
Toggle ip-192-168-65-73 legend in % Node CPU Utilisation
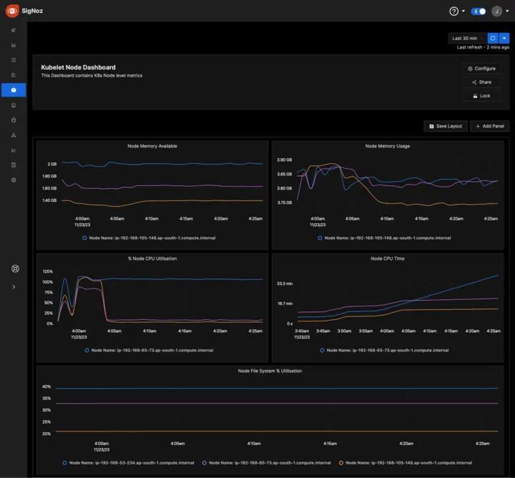coord(149,350)
